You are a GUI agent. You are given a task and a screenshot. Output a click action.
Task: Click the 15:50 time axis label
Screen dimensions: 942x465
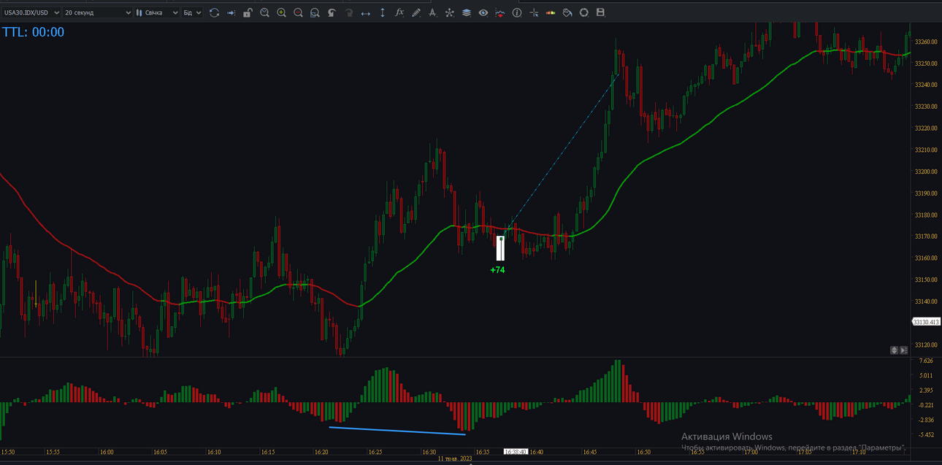[8, 453]
